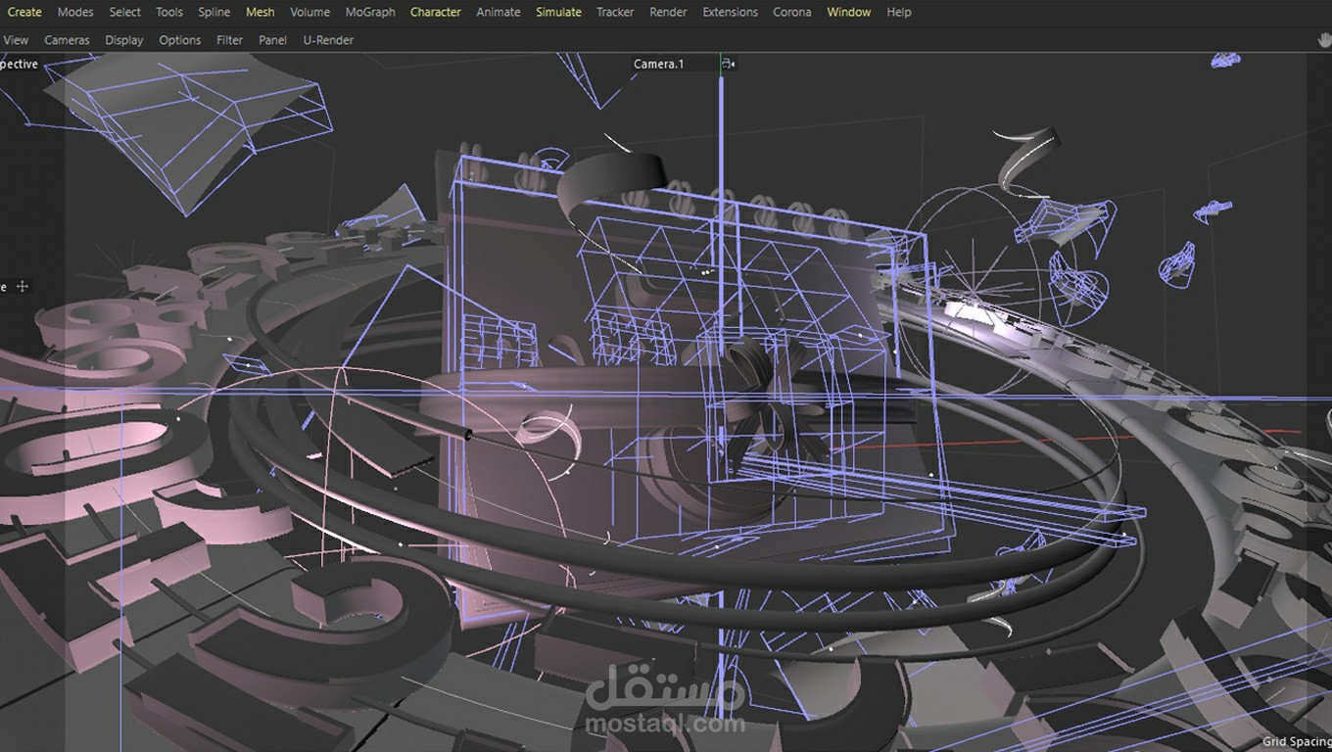Screen dimensions: 1332x752
Task: Open the Character menu
Action: (436, 12)
